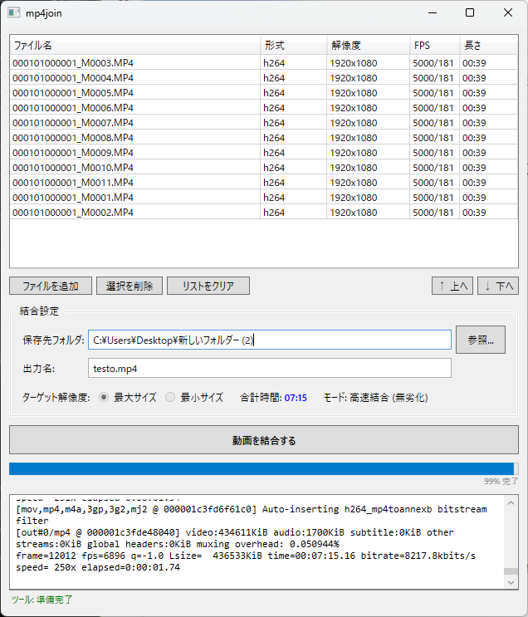
Task: Select 最大サイズ target resolution option
Action: click(104, 398)
